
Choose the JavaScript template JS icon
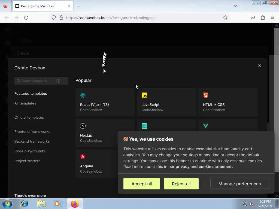144,95
